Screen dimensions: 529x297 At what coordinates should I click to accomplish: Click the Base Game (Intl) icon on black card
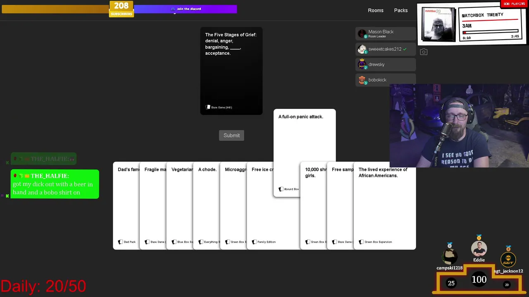click(208, 107)
